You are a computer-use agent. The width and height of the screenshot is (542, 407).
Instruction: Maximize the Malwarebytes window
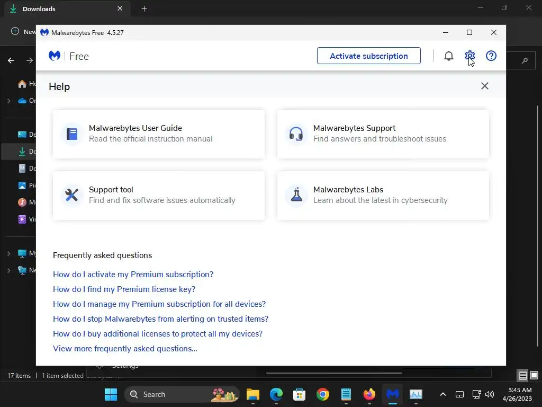[469, 32]
